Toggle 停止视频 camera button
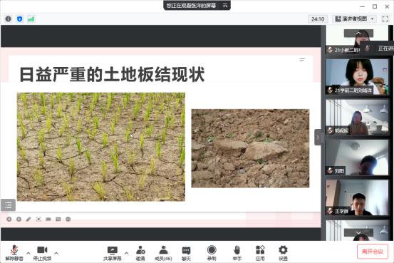Screen dimensions: 394x263 pos(42,253)
